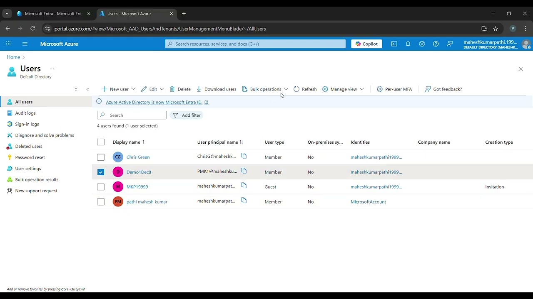Open the portal feedback icon in header

point(450,44)
